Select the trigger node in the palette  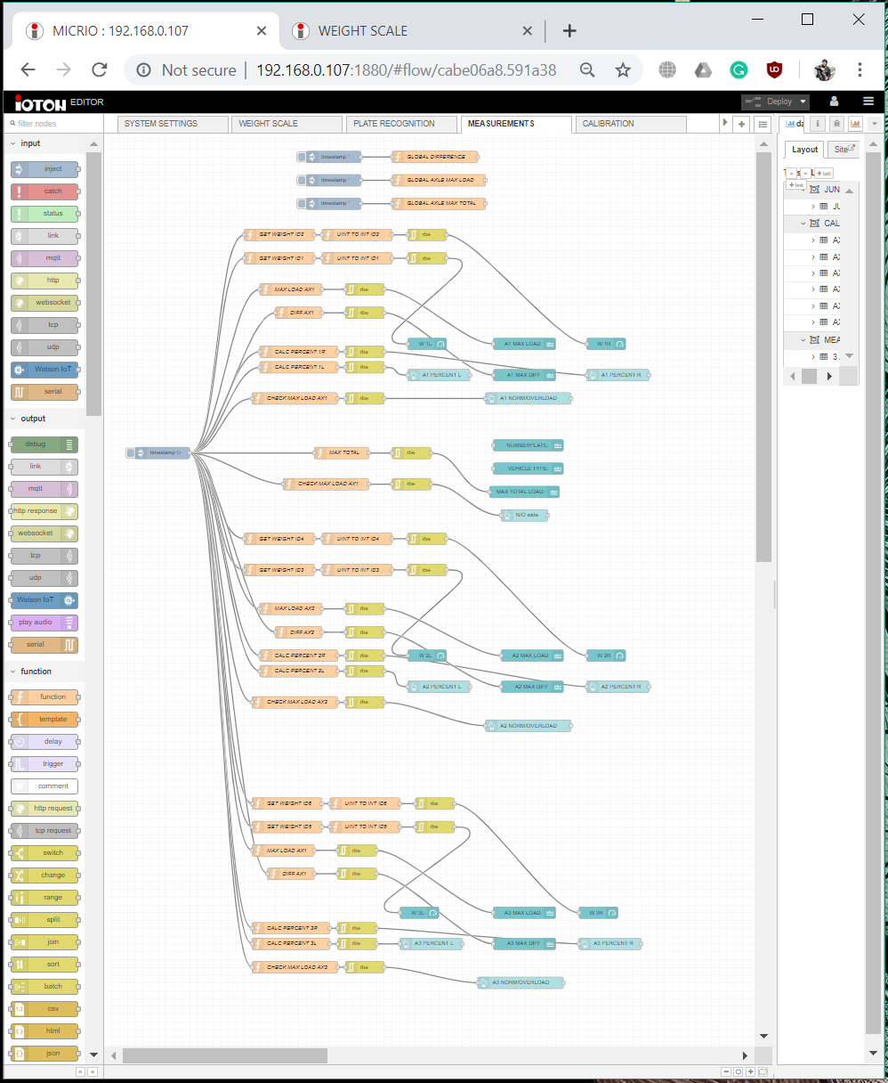(x=44, y=764)
